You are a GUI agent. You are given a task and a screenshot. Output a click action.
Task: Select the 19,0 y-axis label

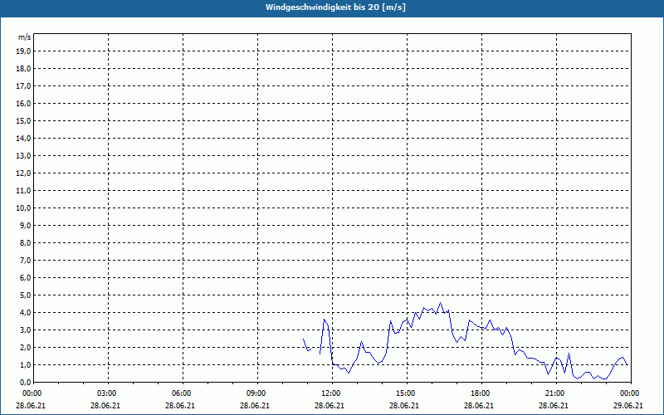pos(23,51)
